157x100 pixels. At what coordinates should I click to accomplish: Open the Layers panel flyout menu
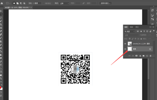coord(153,27)
